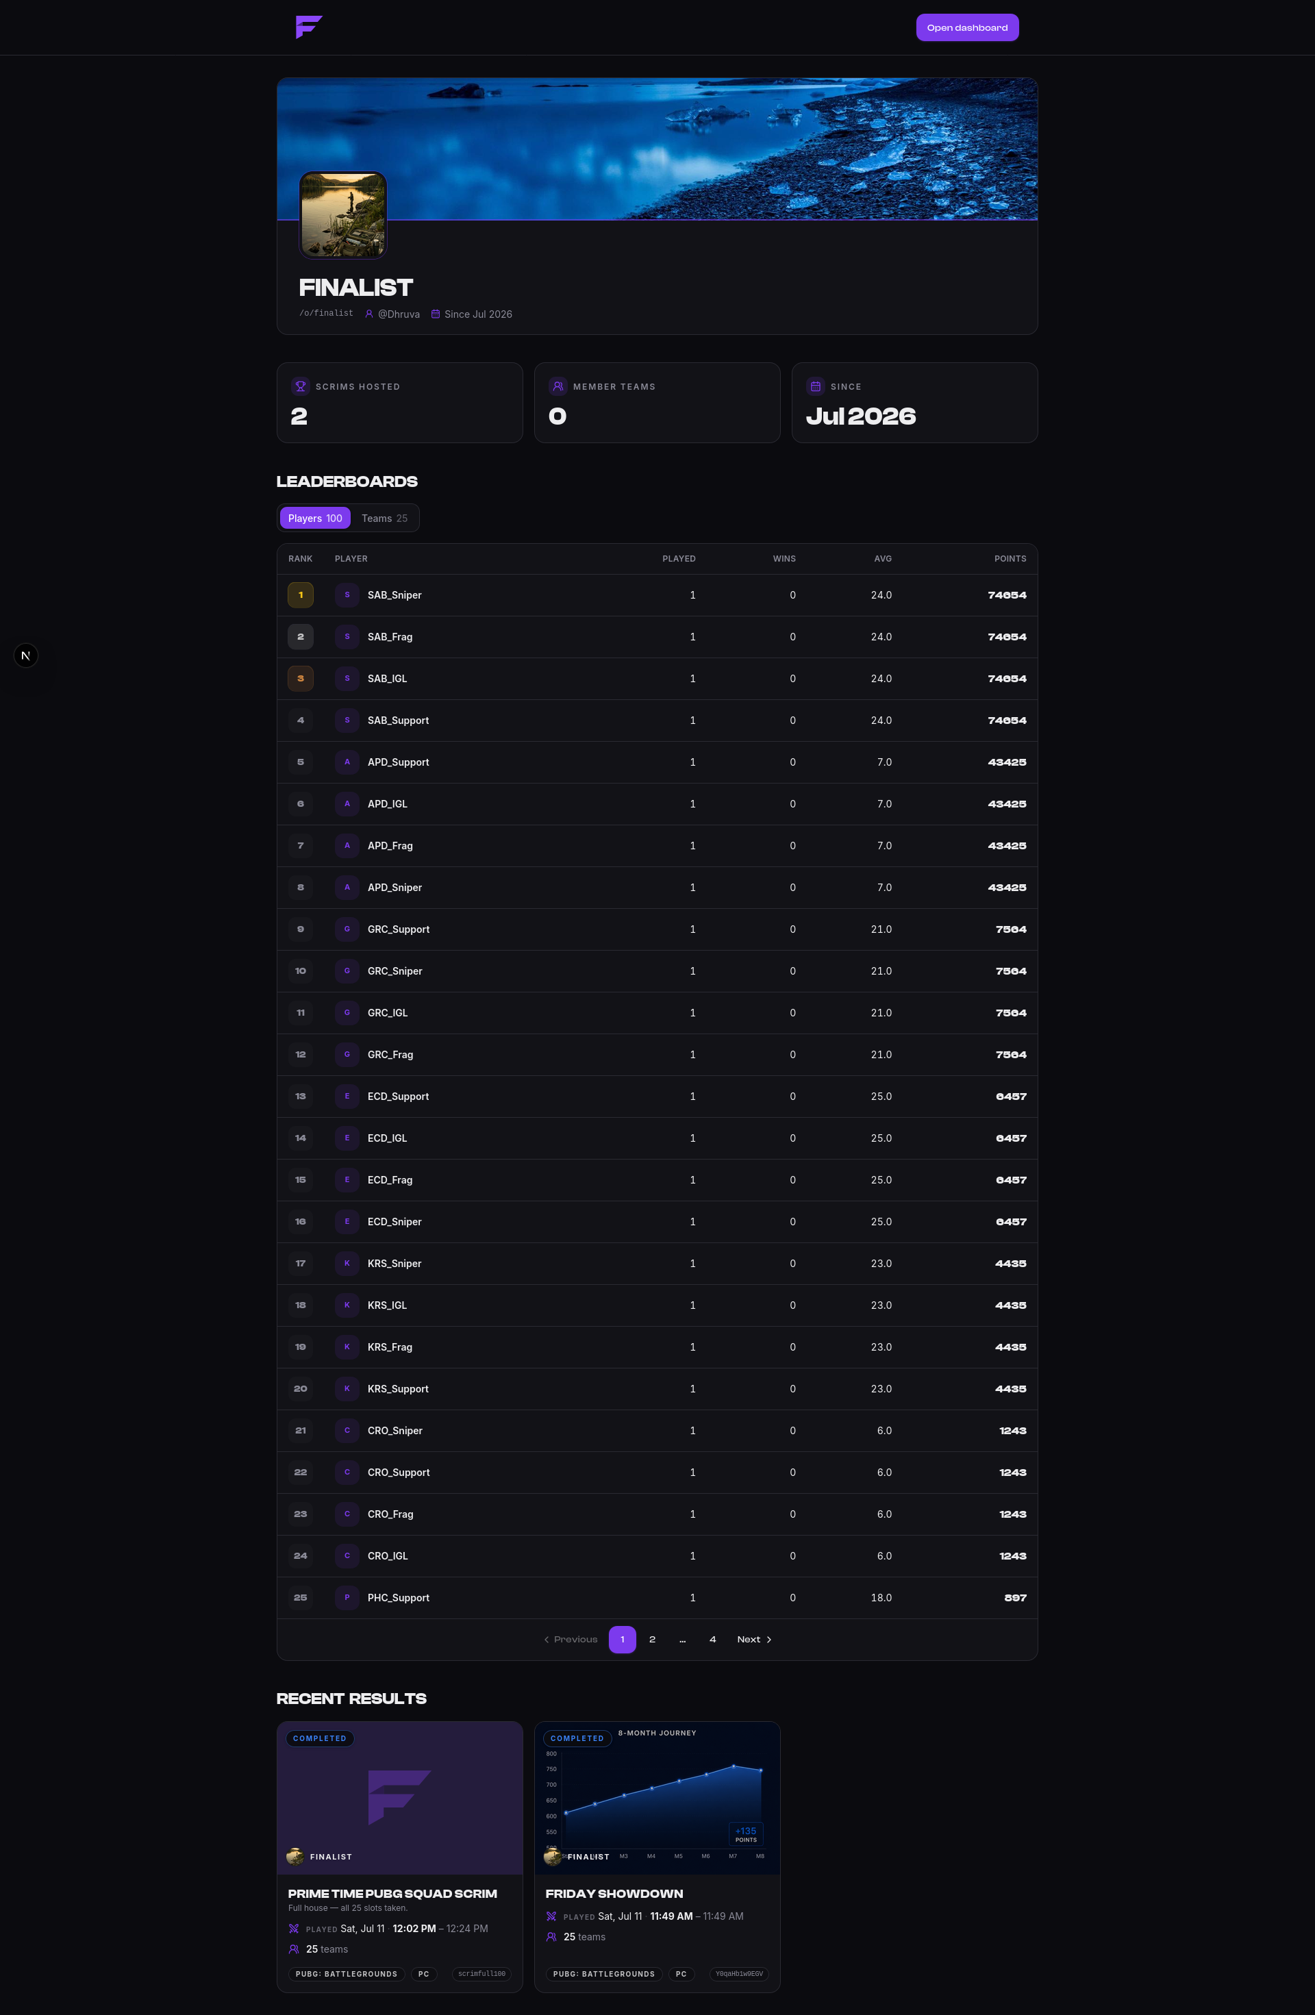This screenshot has height=2015, width=1315.
Task: Click the gold rank 1 badge
Action: click(x=301, y=595)
